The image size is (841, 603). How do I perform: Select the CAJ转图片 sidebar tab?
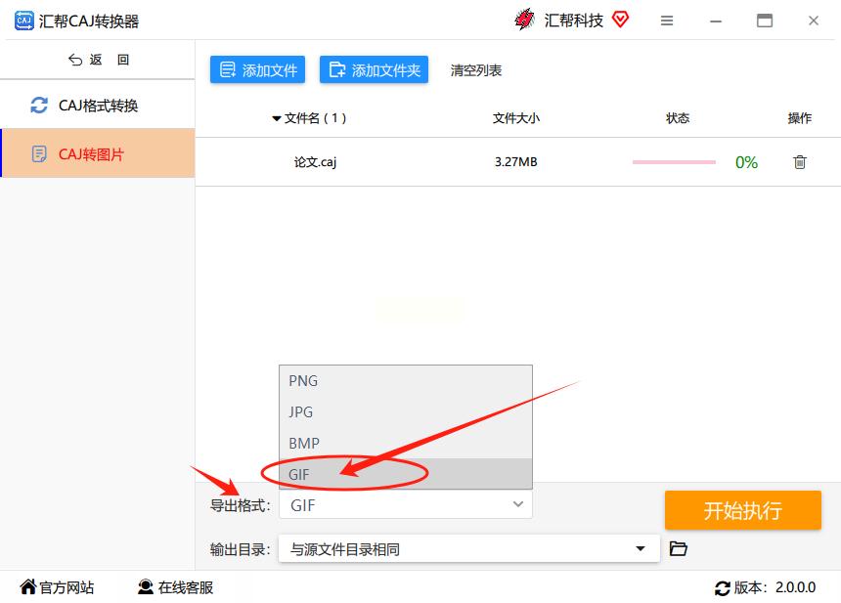tap(98, 153)
